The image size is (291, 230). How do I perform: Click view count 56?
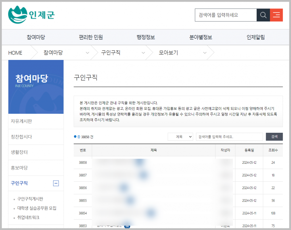coord(273,201)
